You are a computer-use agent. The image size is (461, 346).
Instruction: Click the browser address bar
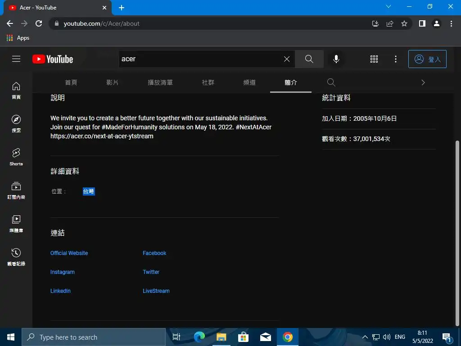point(212,23)
